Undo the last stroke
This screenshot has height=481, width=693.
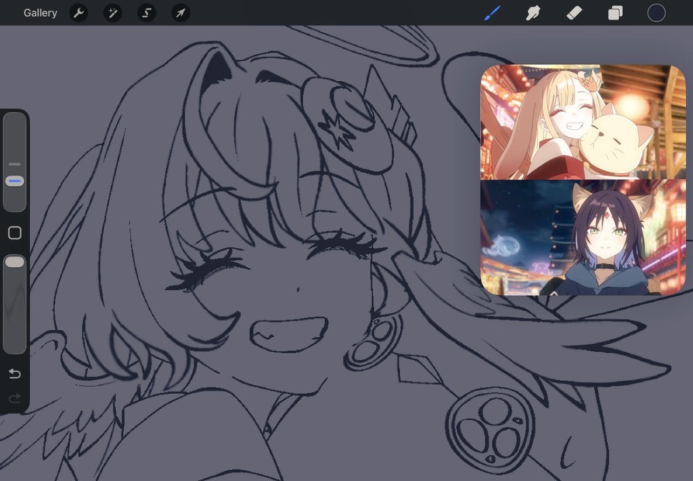click(14, 373)
